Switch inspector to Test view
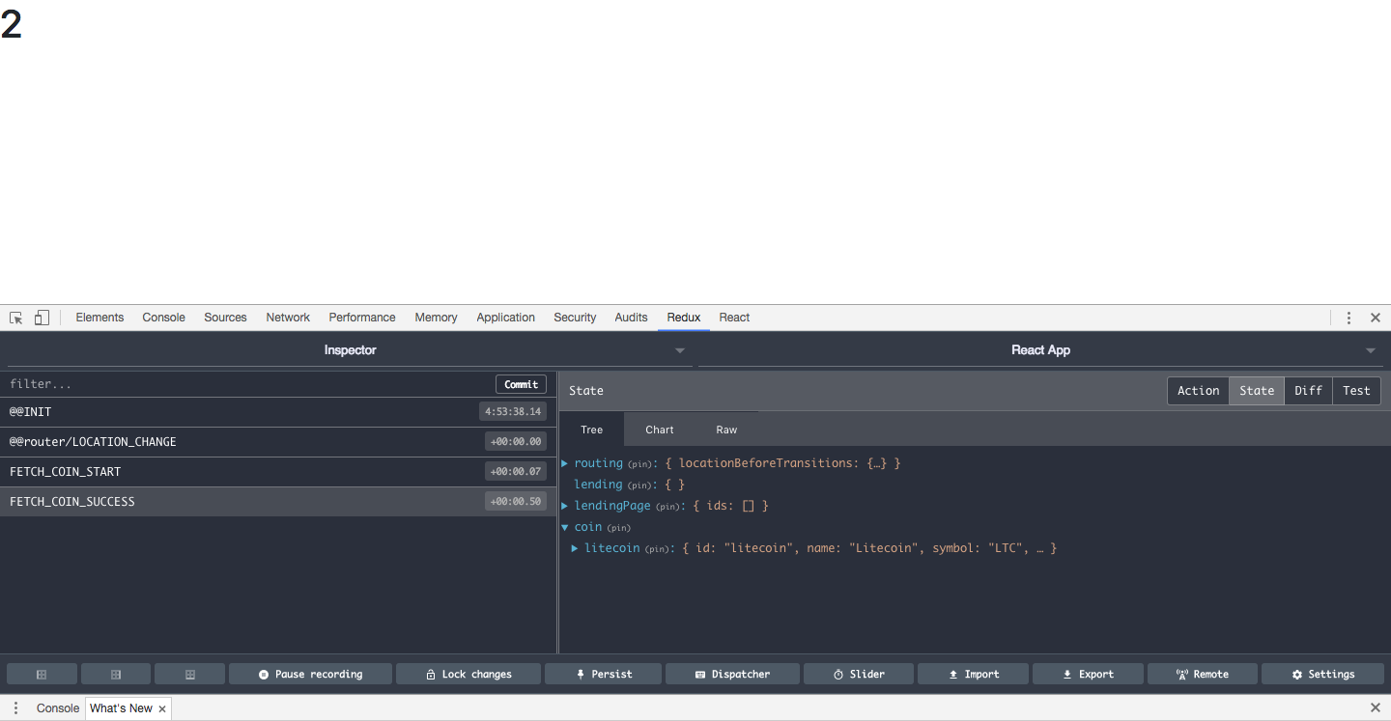 coord(1356,391)
